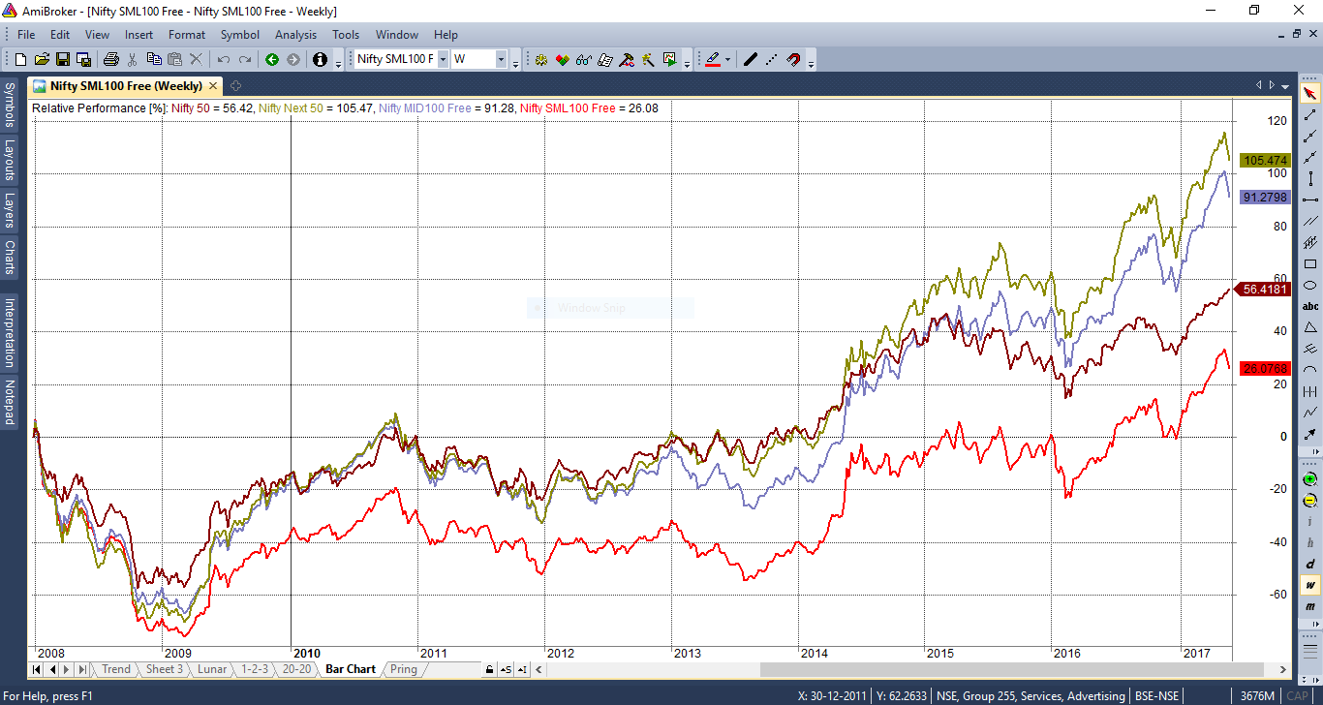Screen dimensions: 1323x705
Task: Select the trend line drawing tool
Action: tap(1310, 114)
